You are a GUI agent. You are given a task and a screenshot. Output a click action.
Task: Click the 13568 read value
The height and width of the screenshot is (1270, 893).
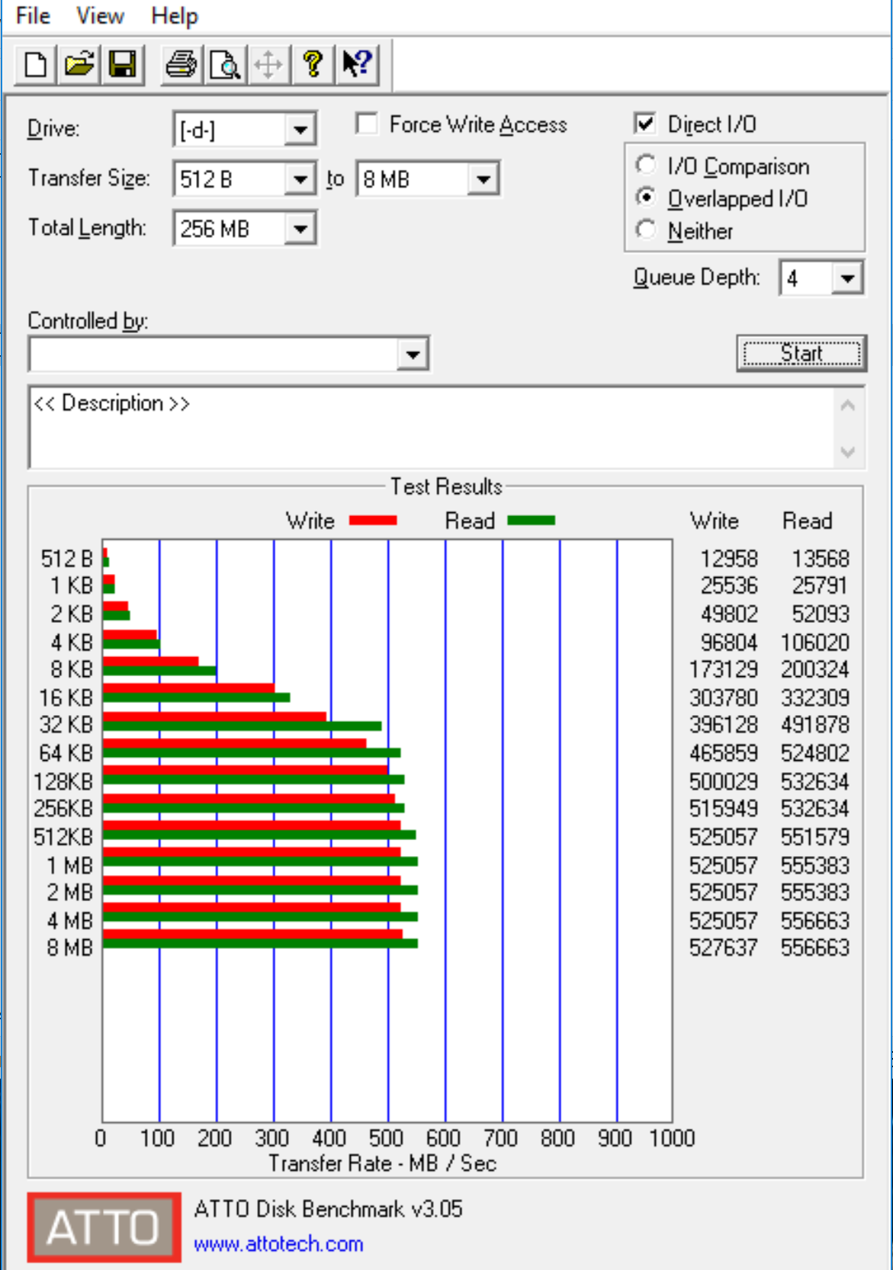tap(821, 559)
